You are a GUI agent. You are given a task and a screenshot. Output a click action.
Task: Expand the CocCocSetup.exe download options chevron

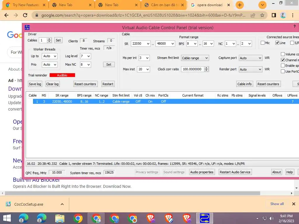coord(62,204)
